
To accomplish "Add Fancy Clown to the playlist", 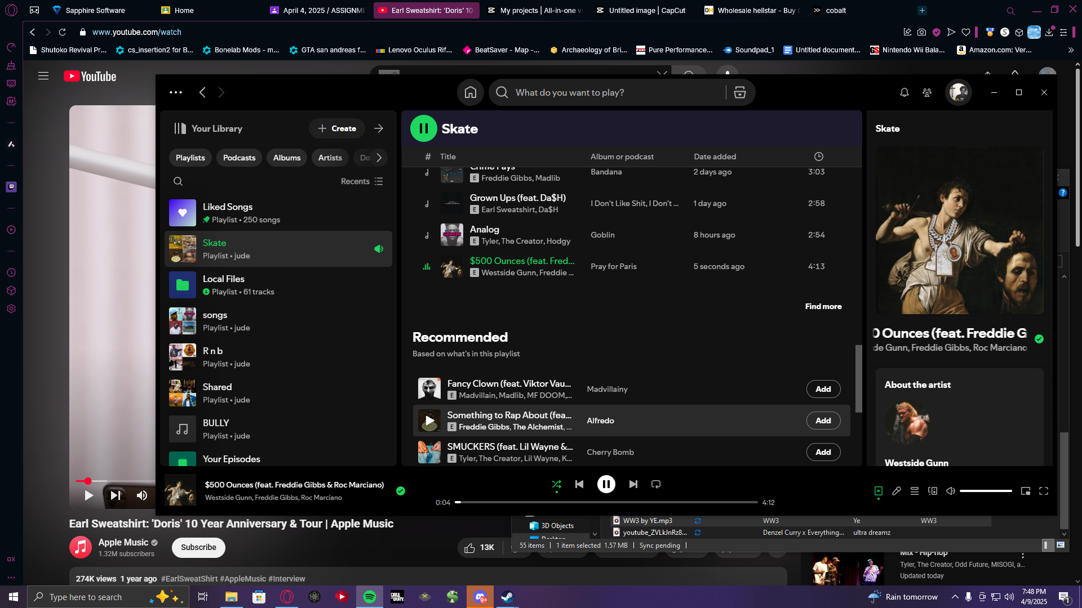I will 823,390.
